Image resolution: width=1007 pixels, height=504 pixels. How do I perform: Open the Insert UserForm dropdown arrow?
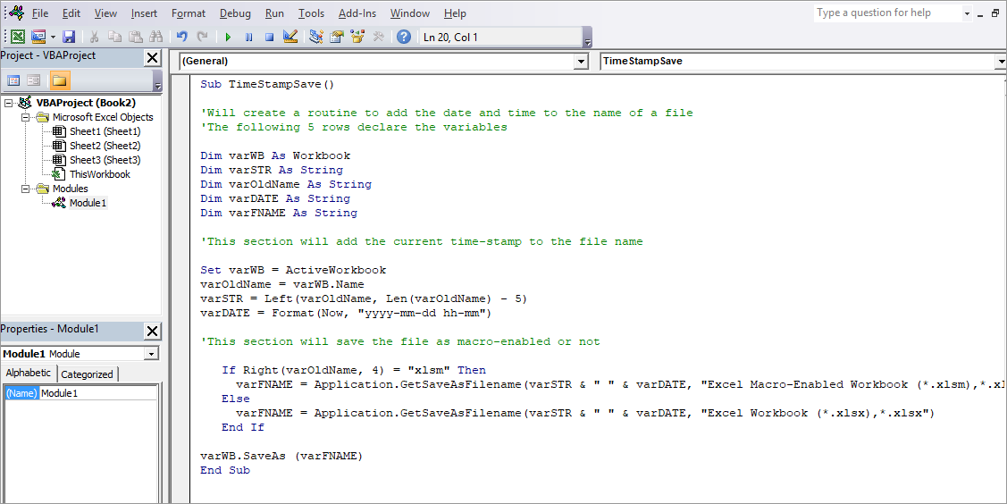tap(53, 37)
